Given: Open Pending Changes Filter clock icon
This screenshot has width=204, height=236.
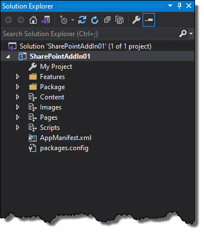Looking at the screenshot, I should (64, 20).
